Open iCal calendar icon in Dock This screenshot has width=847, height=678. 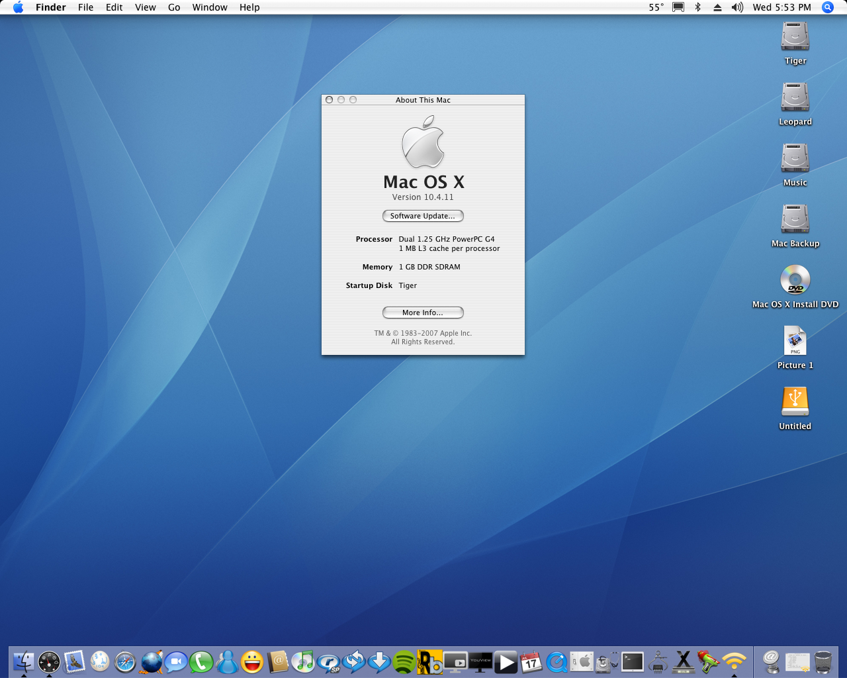531,661
